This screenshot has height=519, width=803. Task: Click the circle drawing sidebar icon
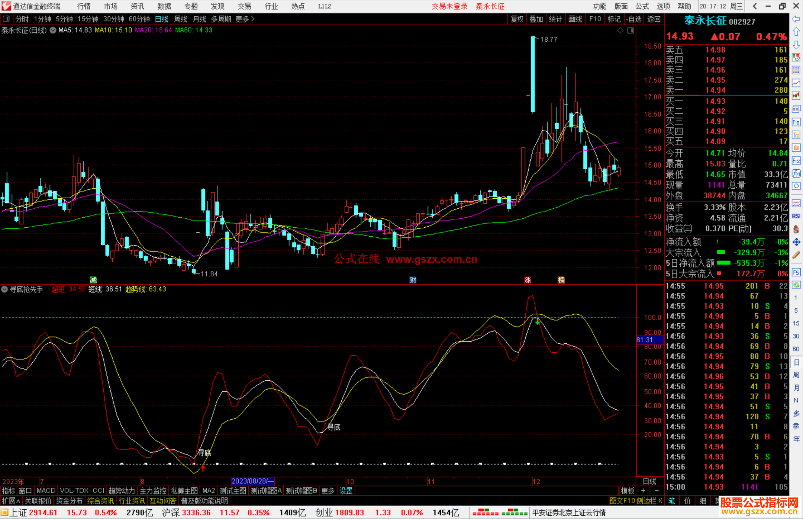[796, 186]
